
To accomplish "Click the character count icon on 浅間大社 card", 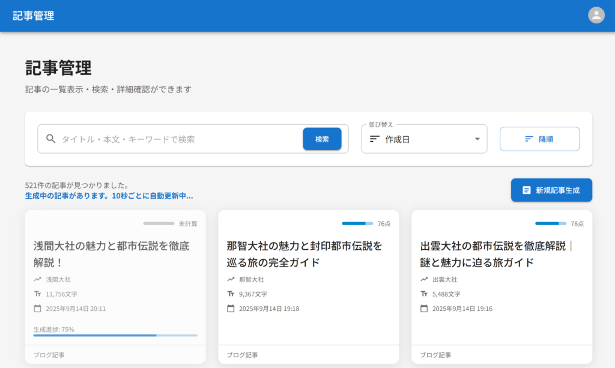I will [37, 294].
